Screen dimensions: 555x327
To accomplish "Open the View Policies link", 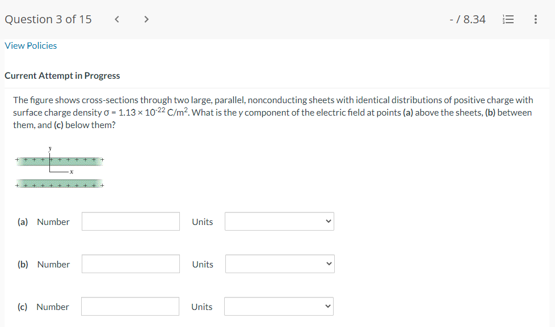I will click(31, 45).
